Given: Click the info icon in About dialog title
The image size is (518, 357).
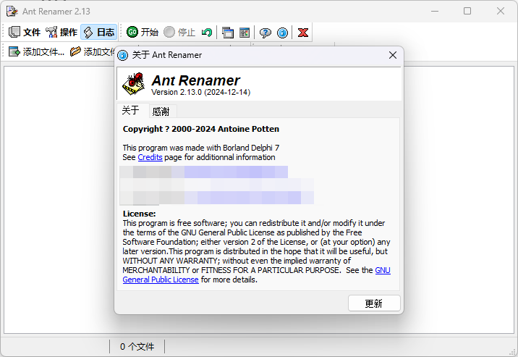Looking at the screenshot, I should [x=122, y=55].
